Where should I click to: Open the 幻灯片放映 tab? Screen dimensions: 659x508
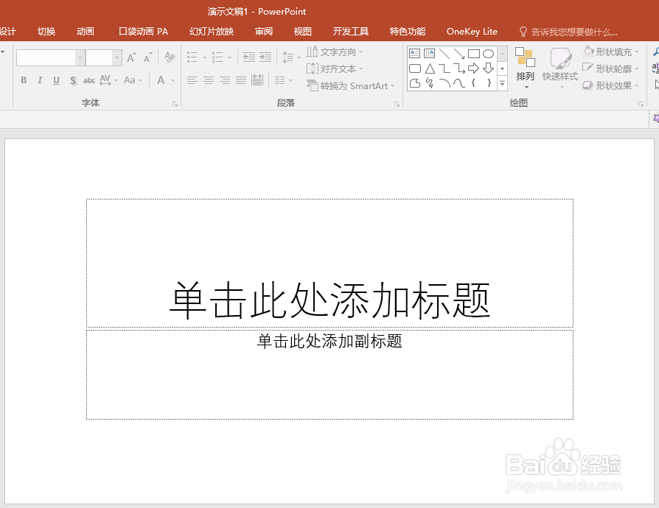(x=212, y=32)
